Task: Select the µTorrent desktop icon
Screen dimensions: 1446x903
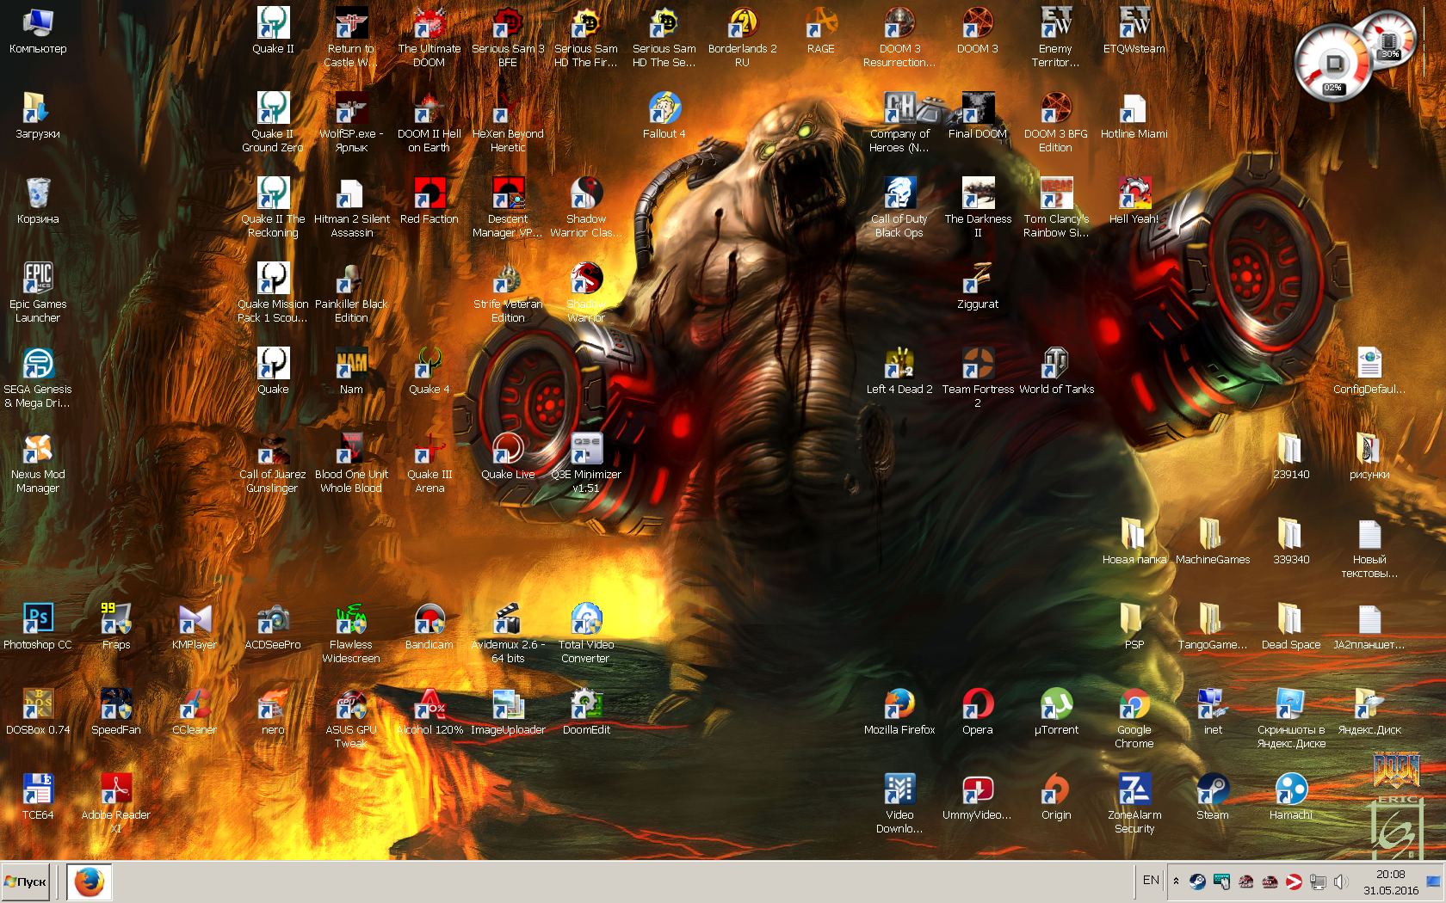Action: [1056, 711]
